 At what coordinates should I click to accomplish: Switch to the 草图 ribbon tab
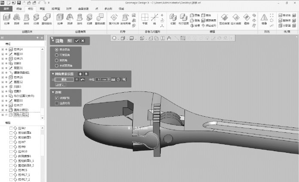coord(42,8)
